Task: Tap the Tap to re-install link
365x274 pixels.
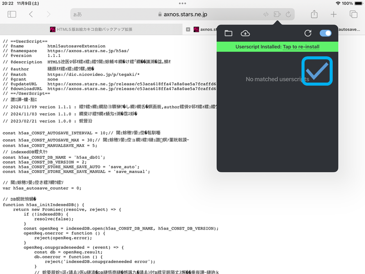Action: click(301, 47)
